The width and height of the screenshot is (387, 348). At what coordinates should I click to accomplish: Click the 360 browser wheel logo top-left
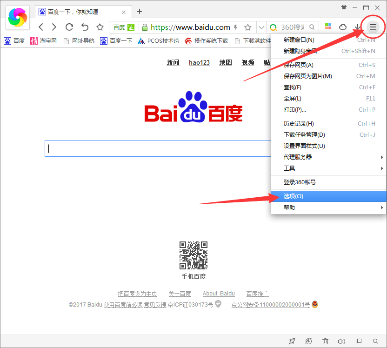(17, 17)
